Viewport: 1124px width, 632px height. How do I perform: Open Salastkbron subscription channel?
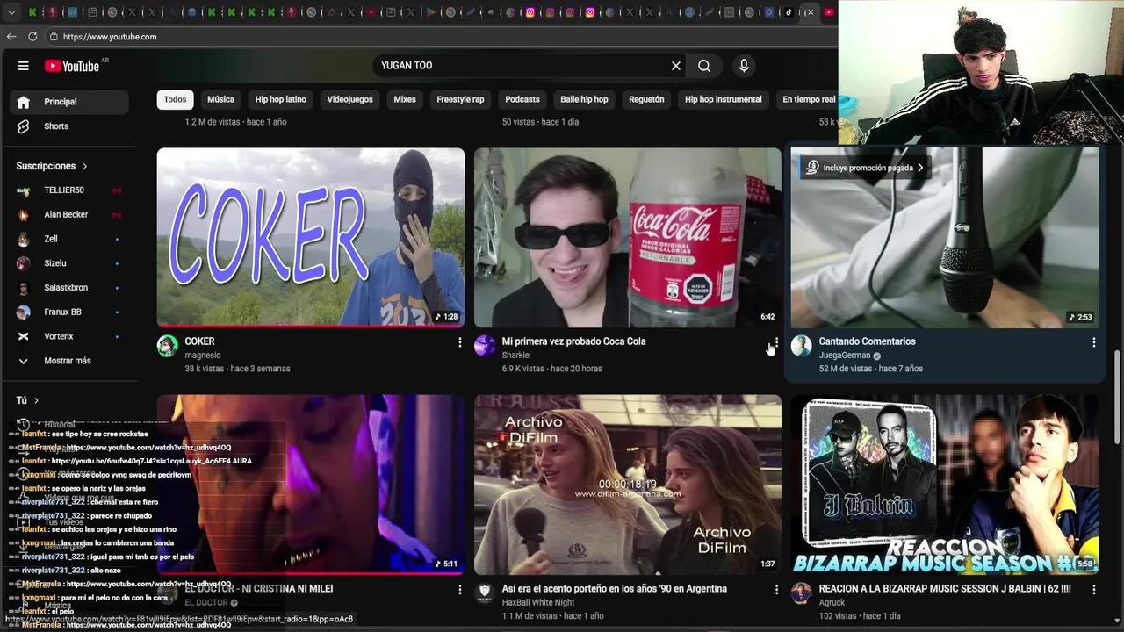pyautogui.click(x=69, y=288)
